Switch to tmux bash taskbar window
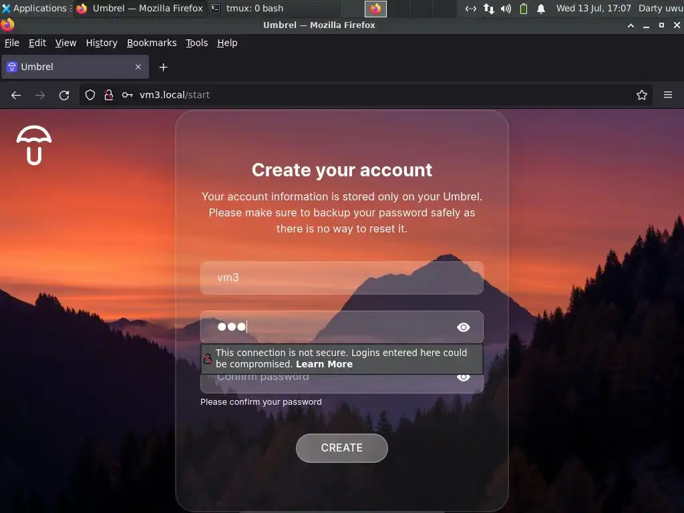This screenshot has height=513, width=684. [x=273, y=8]
